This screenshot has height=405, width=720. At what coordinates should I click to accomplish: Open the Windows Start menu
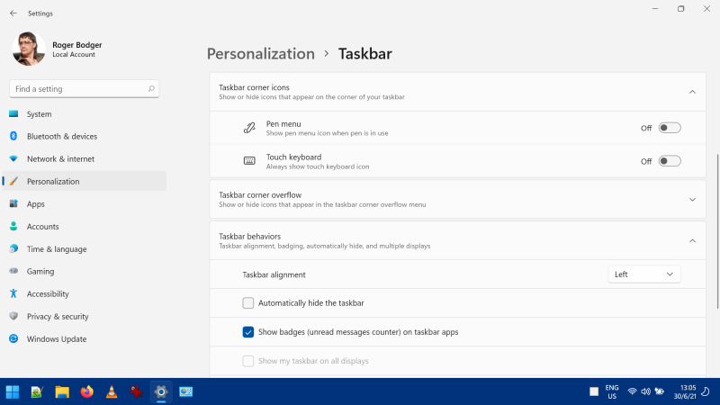click(x=13, y=391)
